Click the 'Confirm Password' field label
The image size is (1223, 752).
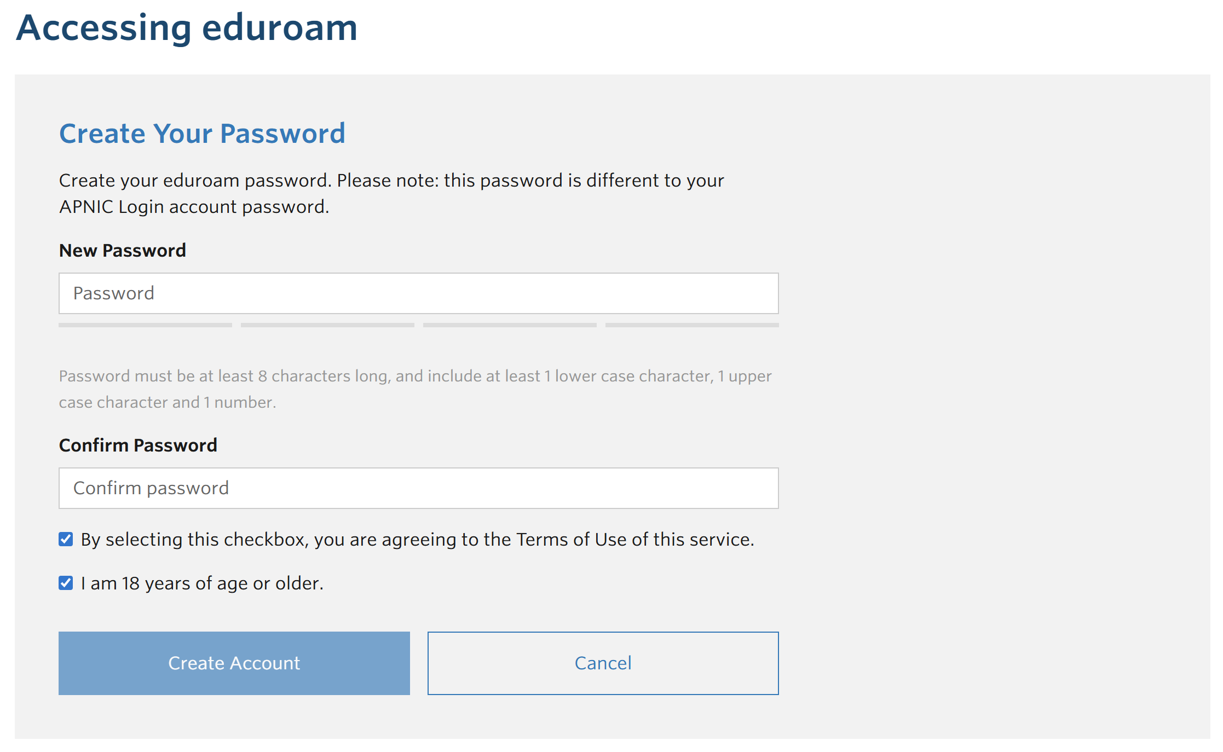(138, 445)
